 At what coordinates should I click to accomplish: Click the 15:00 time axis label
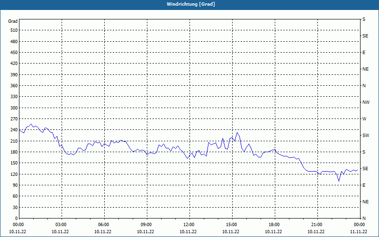coord(232,225)
